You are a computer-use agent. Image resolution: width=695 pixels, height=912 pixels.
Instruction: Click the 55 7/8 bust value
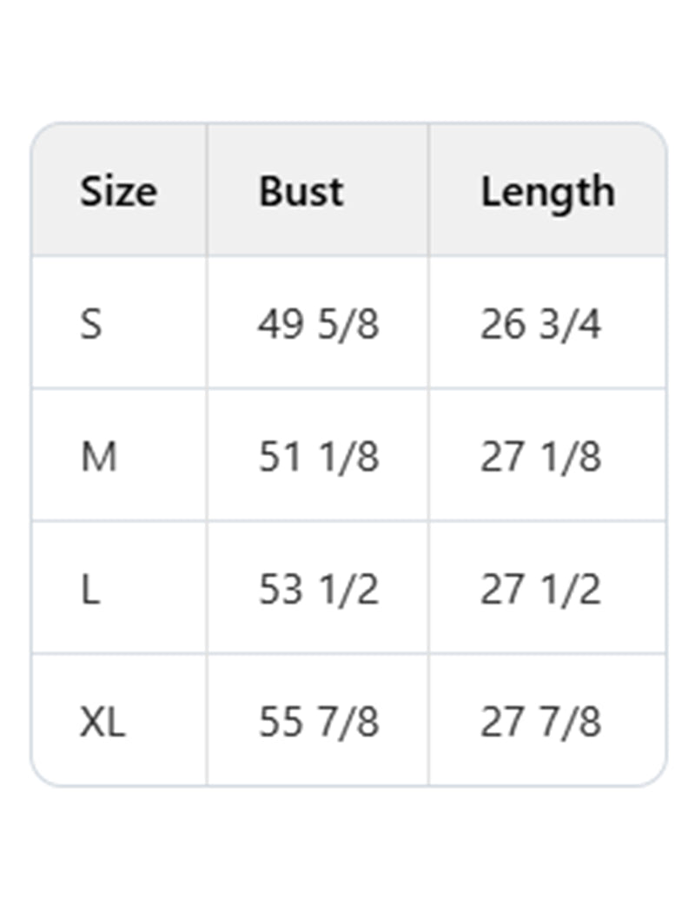pyautogui.click(x=318, y=722)
